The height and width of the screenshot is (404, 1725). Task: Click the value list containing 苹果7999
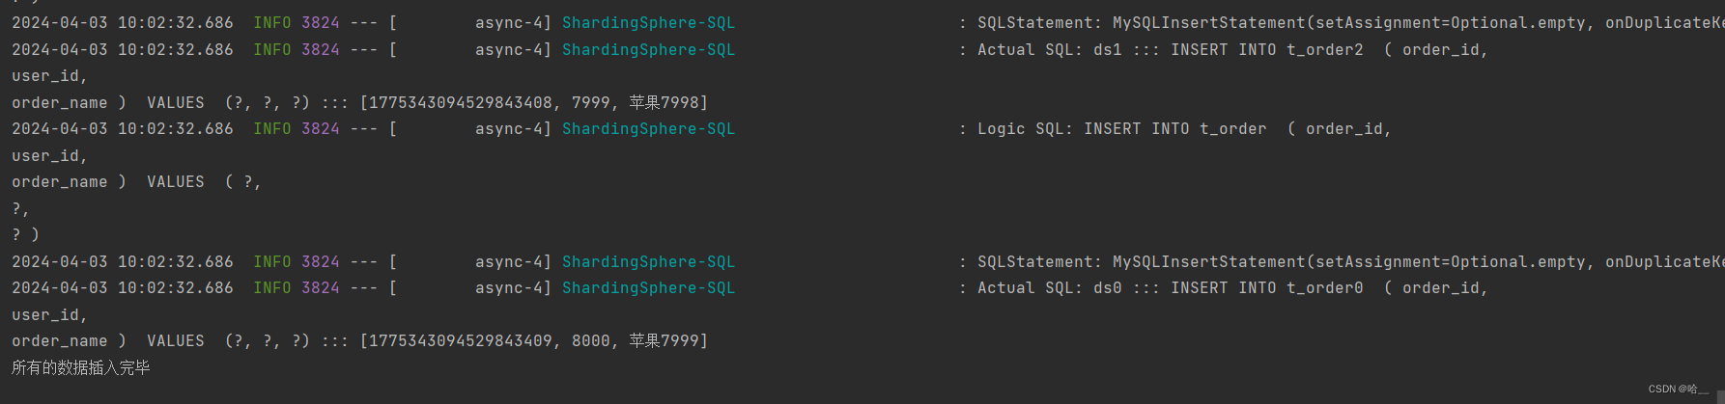coord(533,340)
